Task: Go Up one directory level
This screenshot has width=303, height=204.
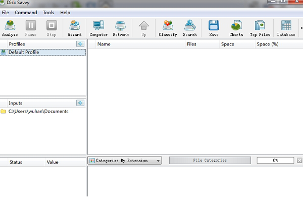Action: (x=143, y=28)
